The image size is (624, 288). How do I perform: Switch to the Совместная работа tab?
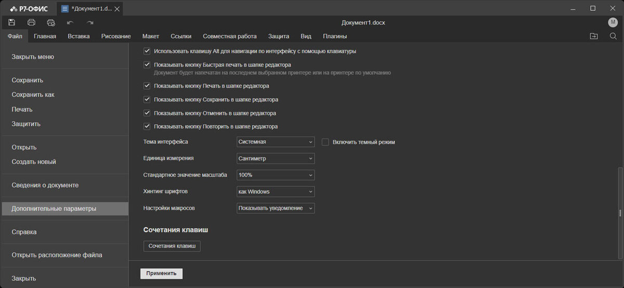coord(230,36)
